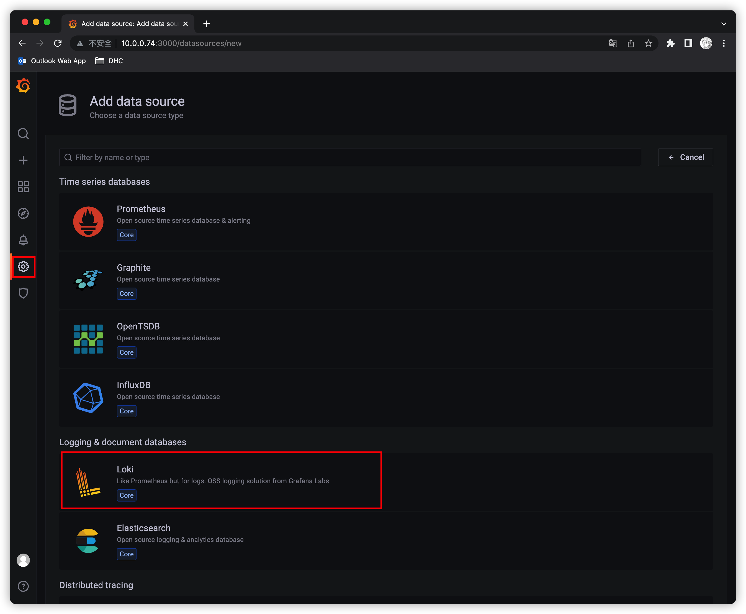Open Grafana home logo
Screen dimensions: 746x614
[x=23, y=86]
